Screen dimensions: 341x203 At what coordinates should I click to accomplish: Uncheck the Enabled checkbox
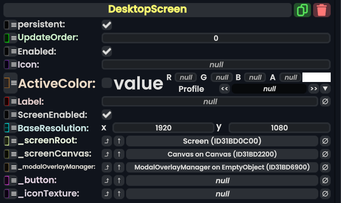[x=107, y=52]
